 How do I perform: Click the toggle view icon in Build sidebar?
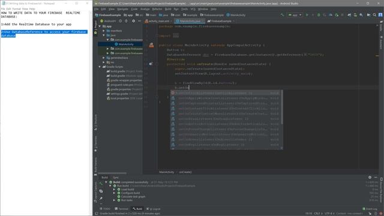[101, 191]
